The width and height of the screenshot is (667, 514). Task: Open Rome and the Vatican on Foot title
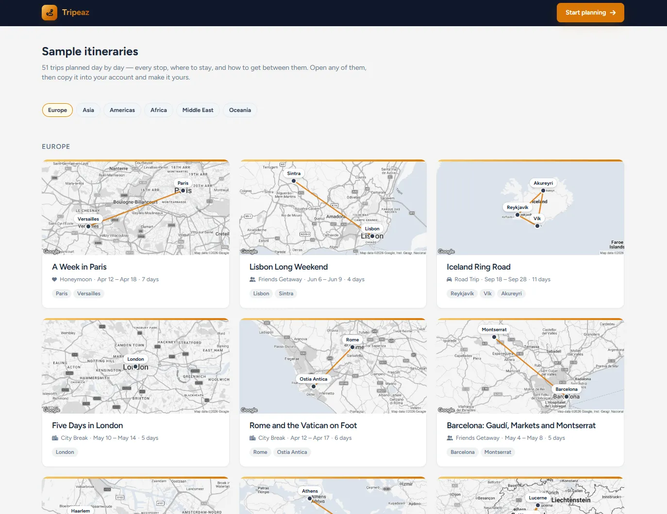pos(303,425)
